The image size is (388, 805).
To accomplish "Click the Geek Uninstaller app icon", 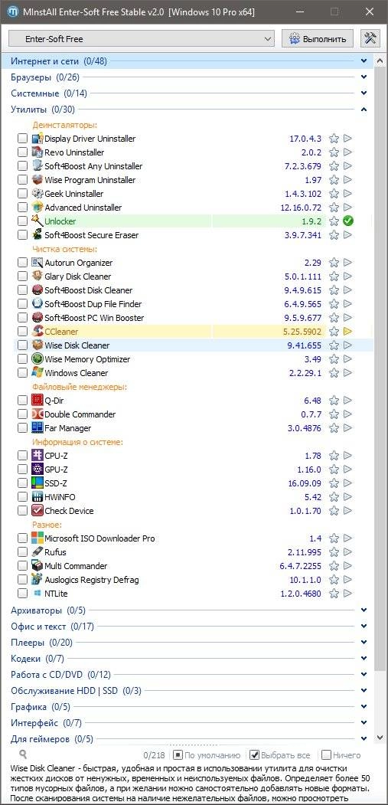I will click(x=37, y=194).
